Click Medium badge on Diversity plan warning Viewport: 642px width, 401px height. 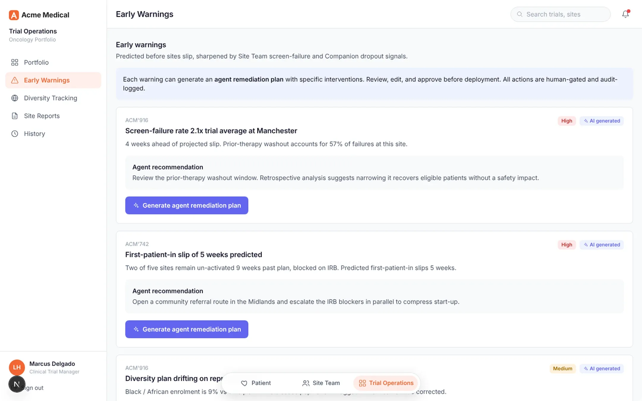[x=563, y=369]
